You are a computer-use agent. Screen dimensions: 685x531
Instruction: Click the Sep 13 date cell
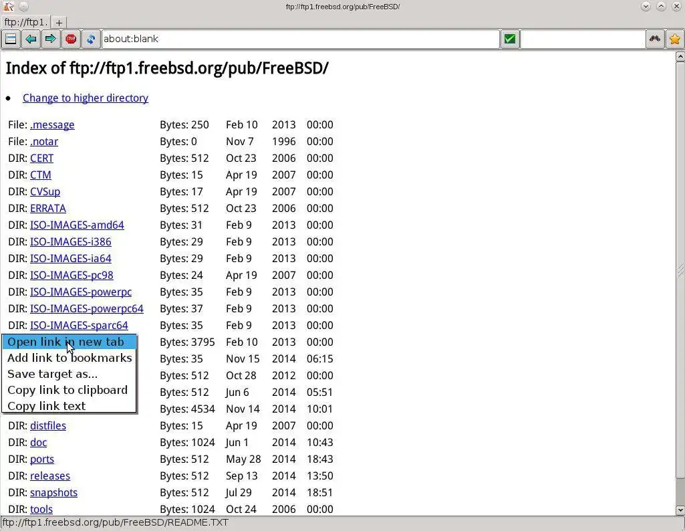pos(241,476)
